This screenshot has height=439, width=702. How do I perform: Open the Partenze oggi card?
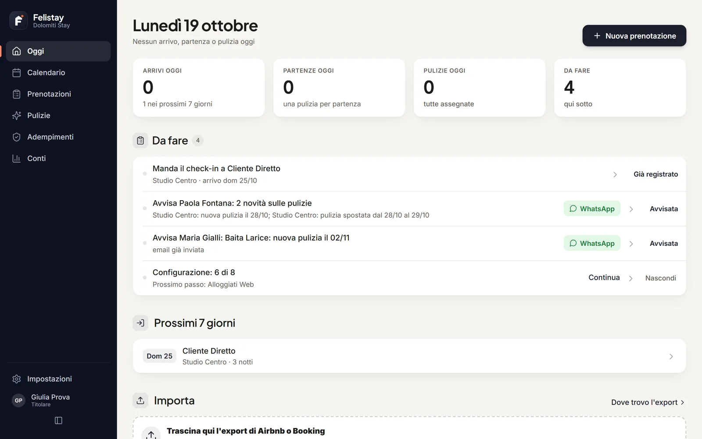[x=339, y=88]
